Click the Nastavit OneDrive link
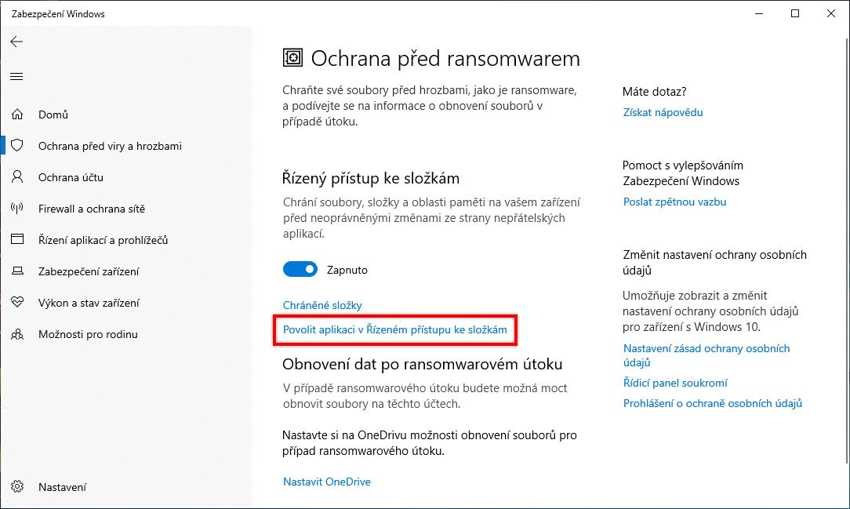 click(326, 482)
